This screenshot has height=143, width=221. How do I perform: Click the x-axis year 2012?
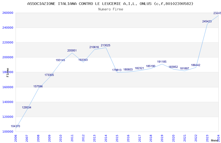pyautogui.click(x=83, y=138)
